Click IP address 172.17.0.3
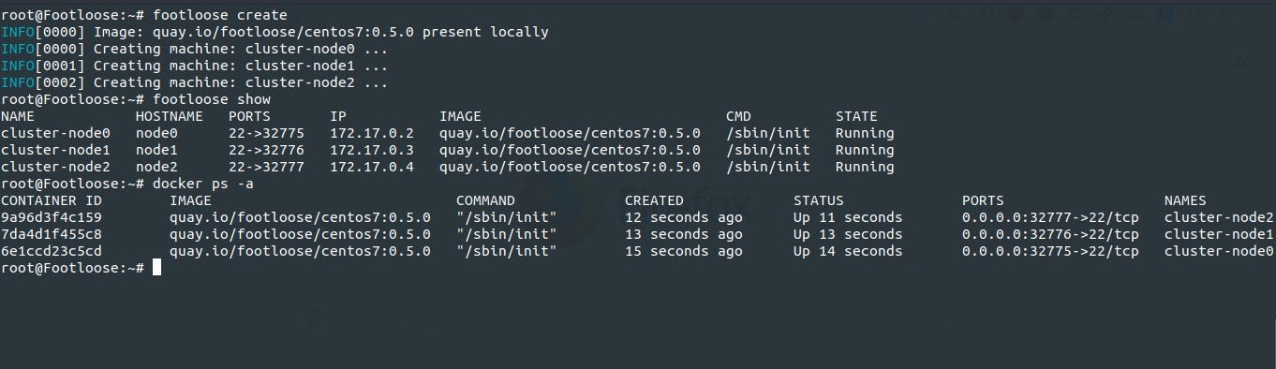The width and height of the screenshot is (1276, 369). pyautogui.click(x=372, y=150)
